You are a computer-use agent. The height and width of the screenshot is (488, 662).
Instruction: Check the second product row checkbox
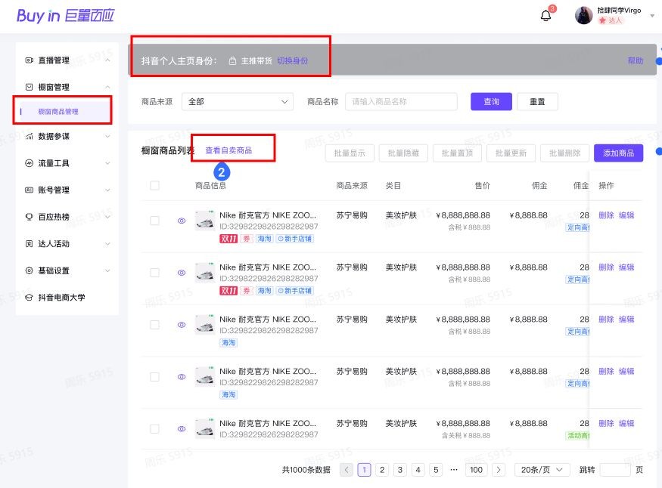click(x=155, y=273)
